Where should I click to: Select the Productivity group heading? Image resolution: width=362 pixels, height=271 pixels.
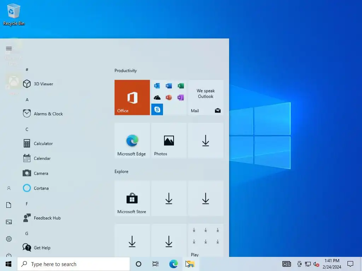[x=125, y=71]
